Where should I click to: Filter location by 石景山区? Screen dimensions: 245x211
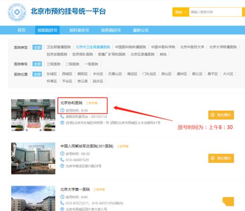[115, 74]
